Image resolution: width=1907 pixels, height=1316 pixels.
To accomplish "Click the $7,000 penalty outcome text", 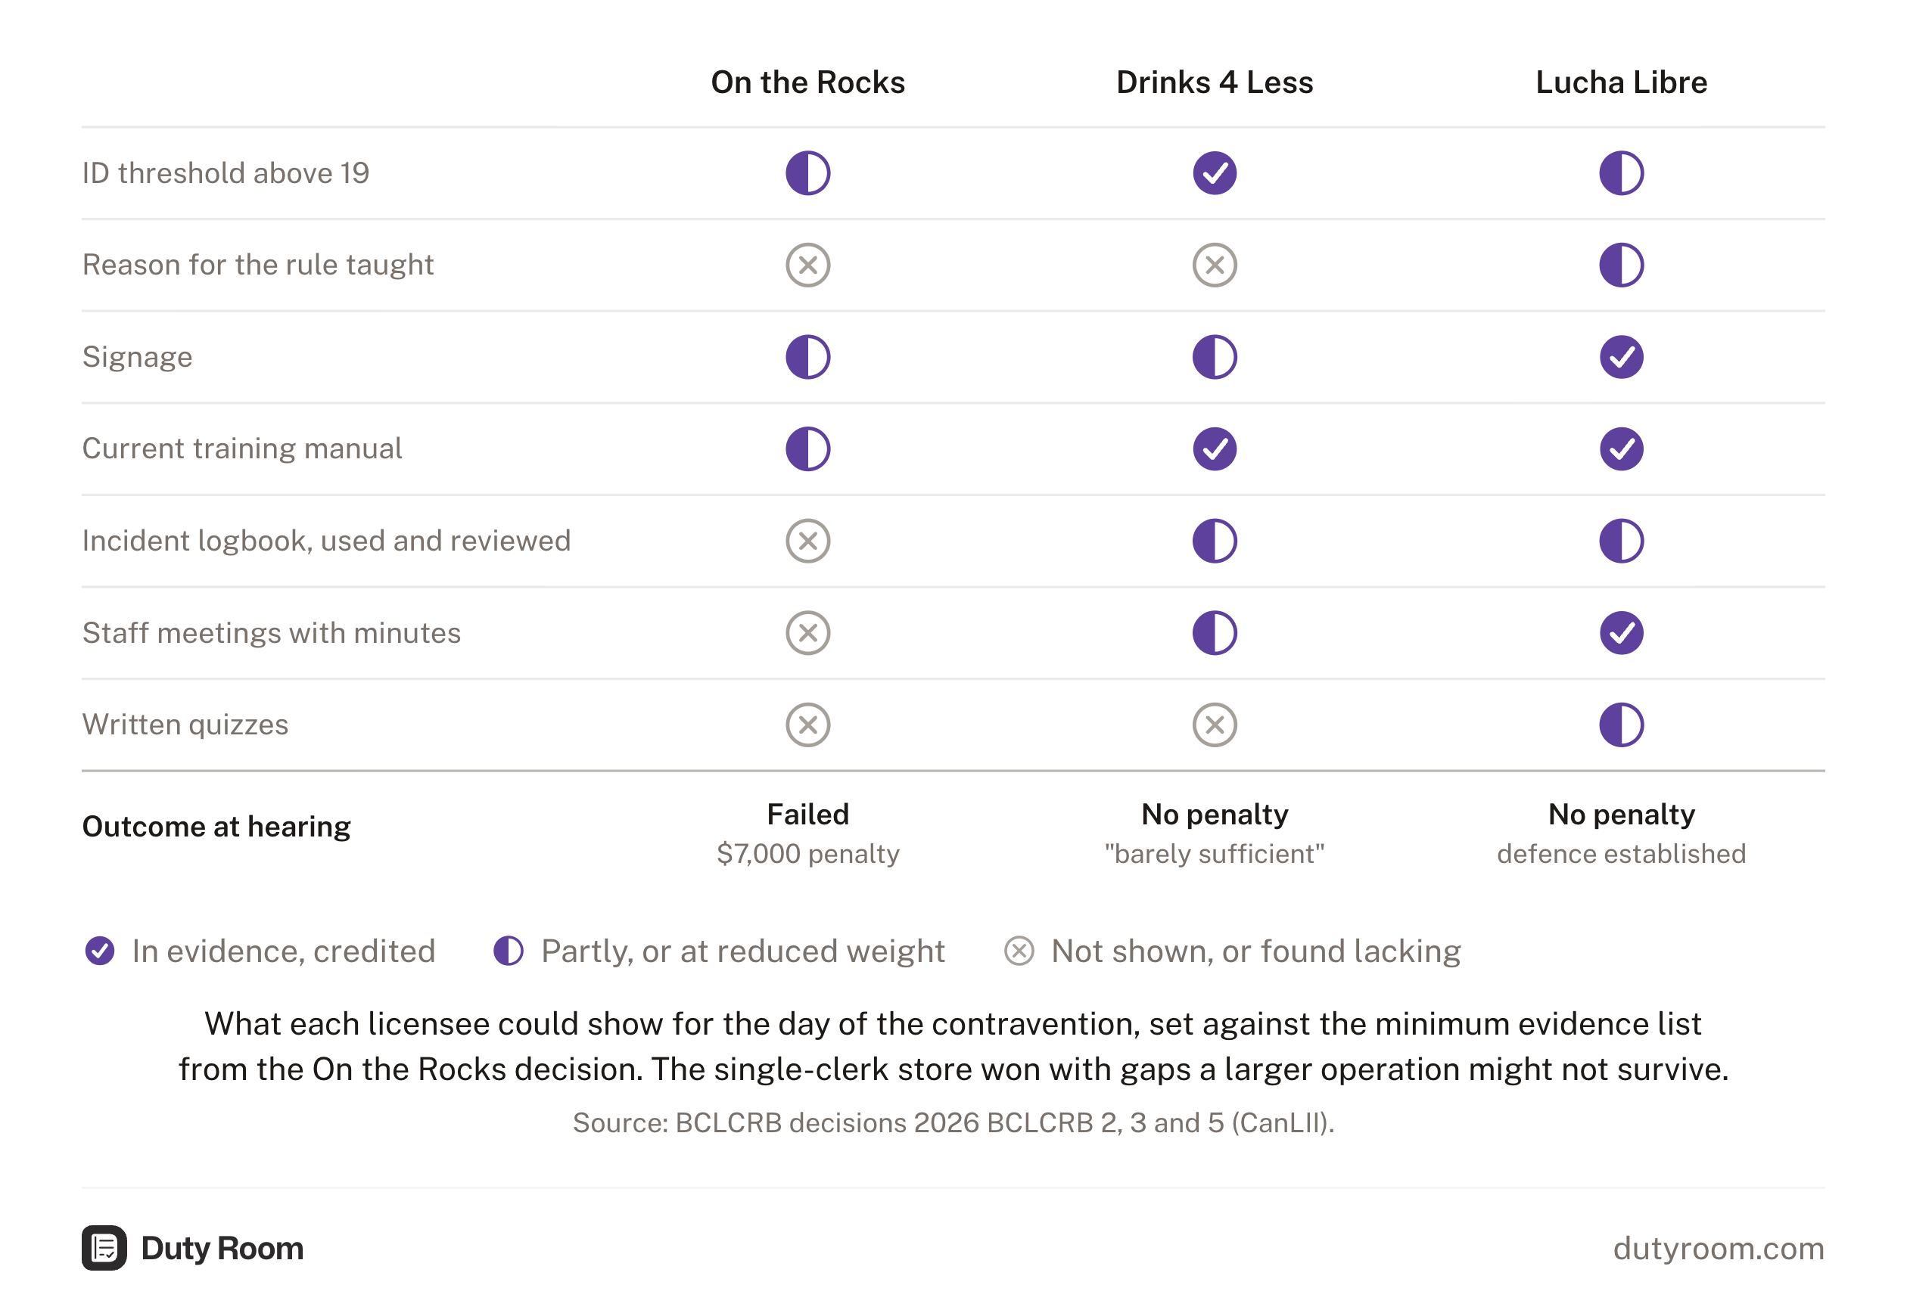I will tap(807, 853).
